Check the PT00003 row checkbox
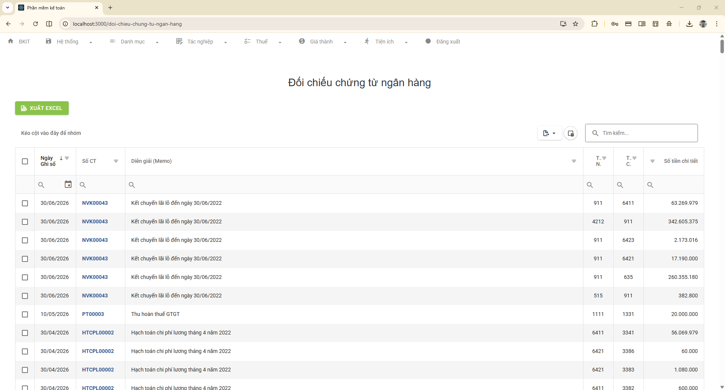The height and width of the screenshot is (390, 725). point(25,314)
